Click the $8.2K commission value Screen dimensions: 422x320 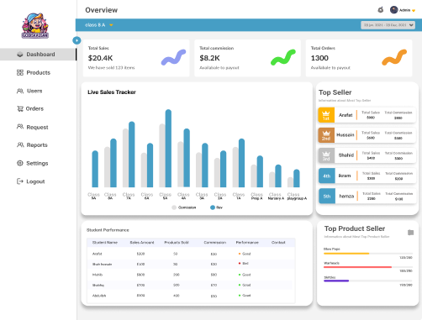point(209,58)
